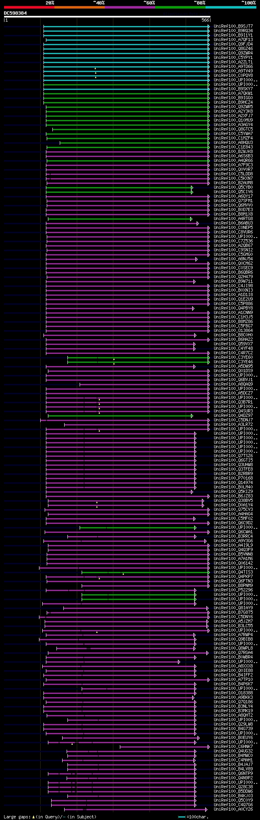Select hit label UniRef100_Q4PBY8
Image resolution: width=260 pixels, height=820 pixels.
pyautogui.click(x=233, y=308)
